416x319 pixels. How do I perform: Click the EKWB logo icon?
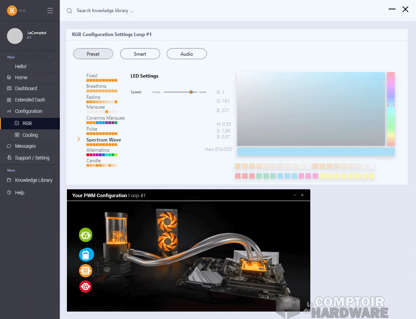12,11
